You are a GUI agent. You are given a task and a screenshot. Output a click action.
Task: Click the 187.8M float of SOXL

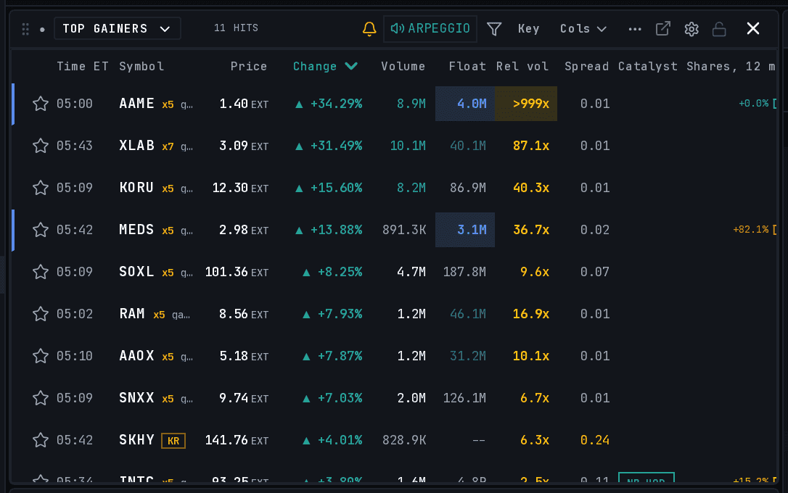[464, 272]
